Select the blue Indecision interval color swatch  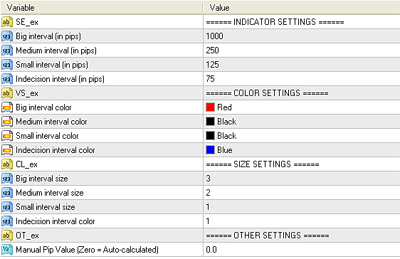click(x=210, y=150)
